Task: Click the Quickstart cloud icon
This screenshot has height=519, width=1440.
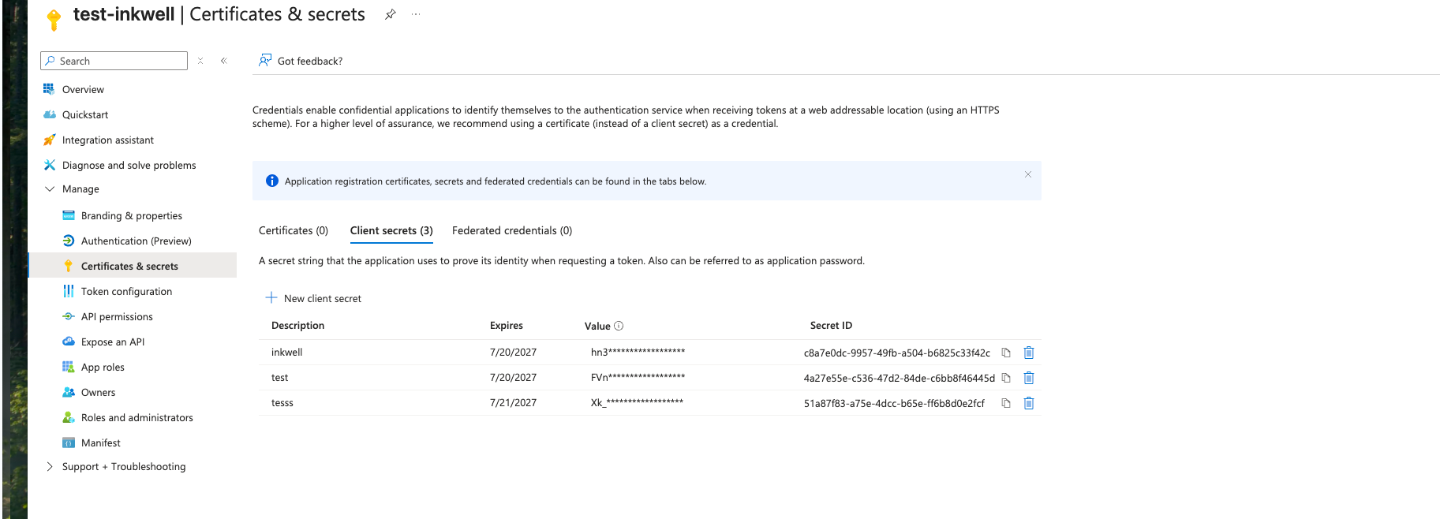Action: click(x=49, y=114)
